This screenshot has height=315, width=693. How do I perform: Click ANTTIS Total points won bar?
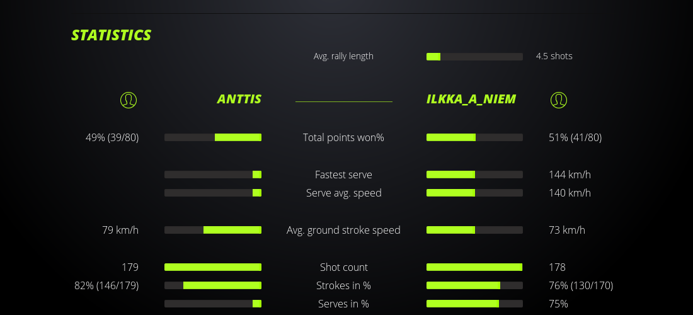pyautogui.click(x=213, y=137)
